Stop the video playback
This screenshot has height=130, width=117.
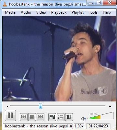coord(32,117)
